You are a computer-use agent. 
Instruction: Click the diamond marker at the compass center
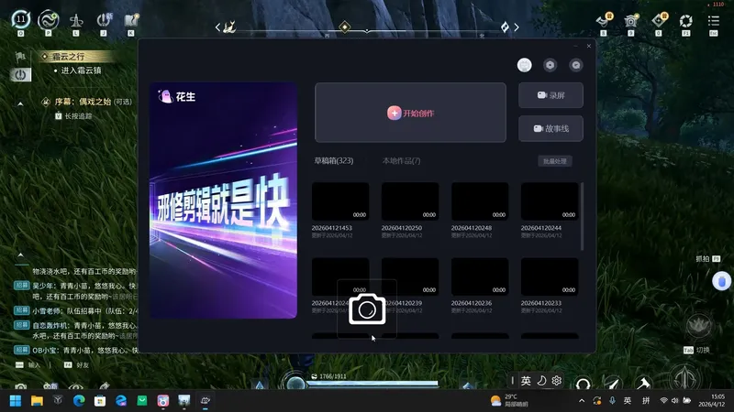(x=345, y=27)
